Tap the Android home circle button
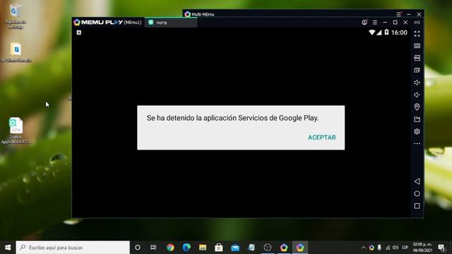Image resolution: width=452 pixels, height=254 pixels. click(x=417, y=194)
